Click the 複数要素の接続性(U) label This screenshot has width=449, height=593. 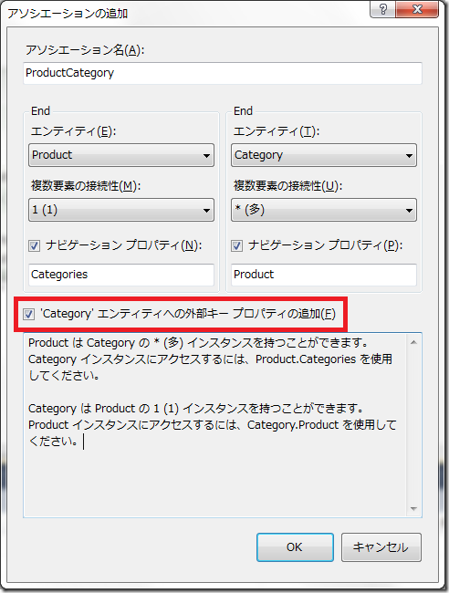point(288,186)
